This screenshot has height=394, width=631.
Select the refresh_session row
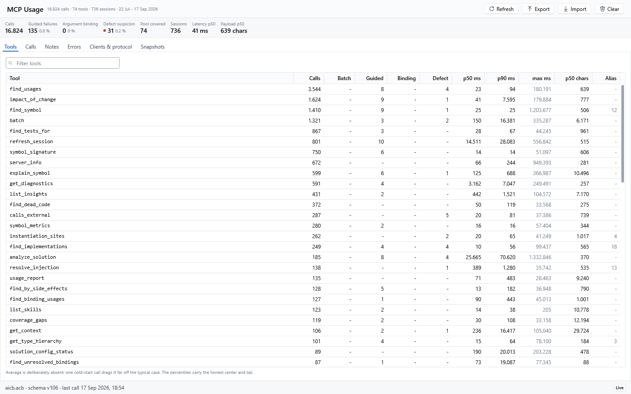(x=313, y=141)
